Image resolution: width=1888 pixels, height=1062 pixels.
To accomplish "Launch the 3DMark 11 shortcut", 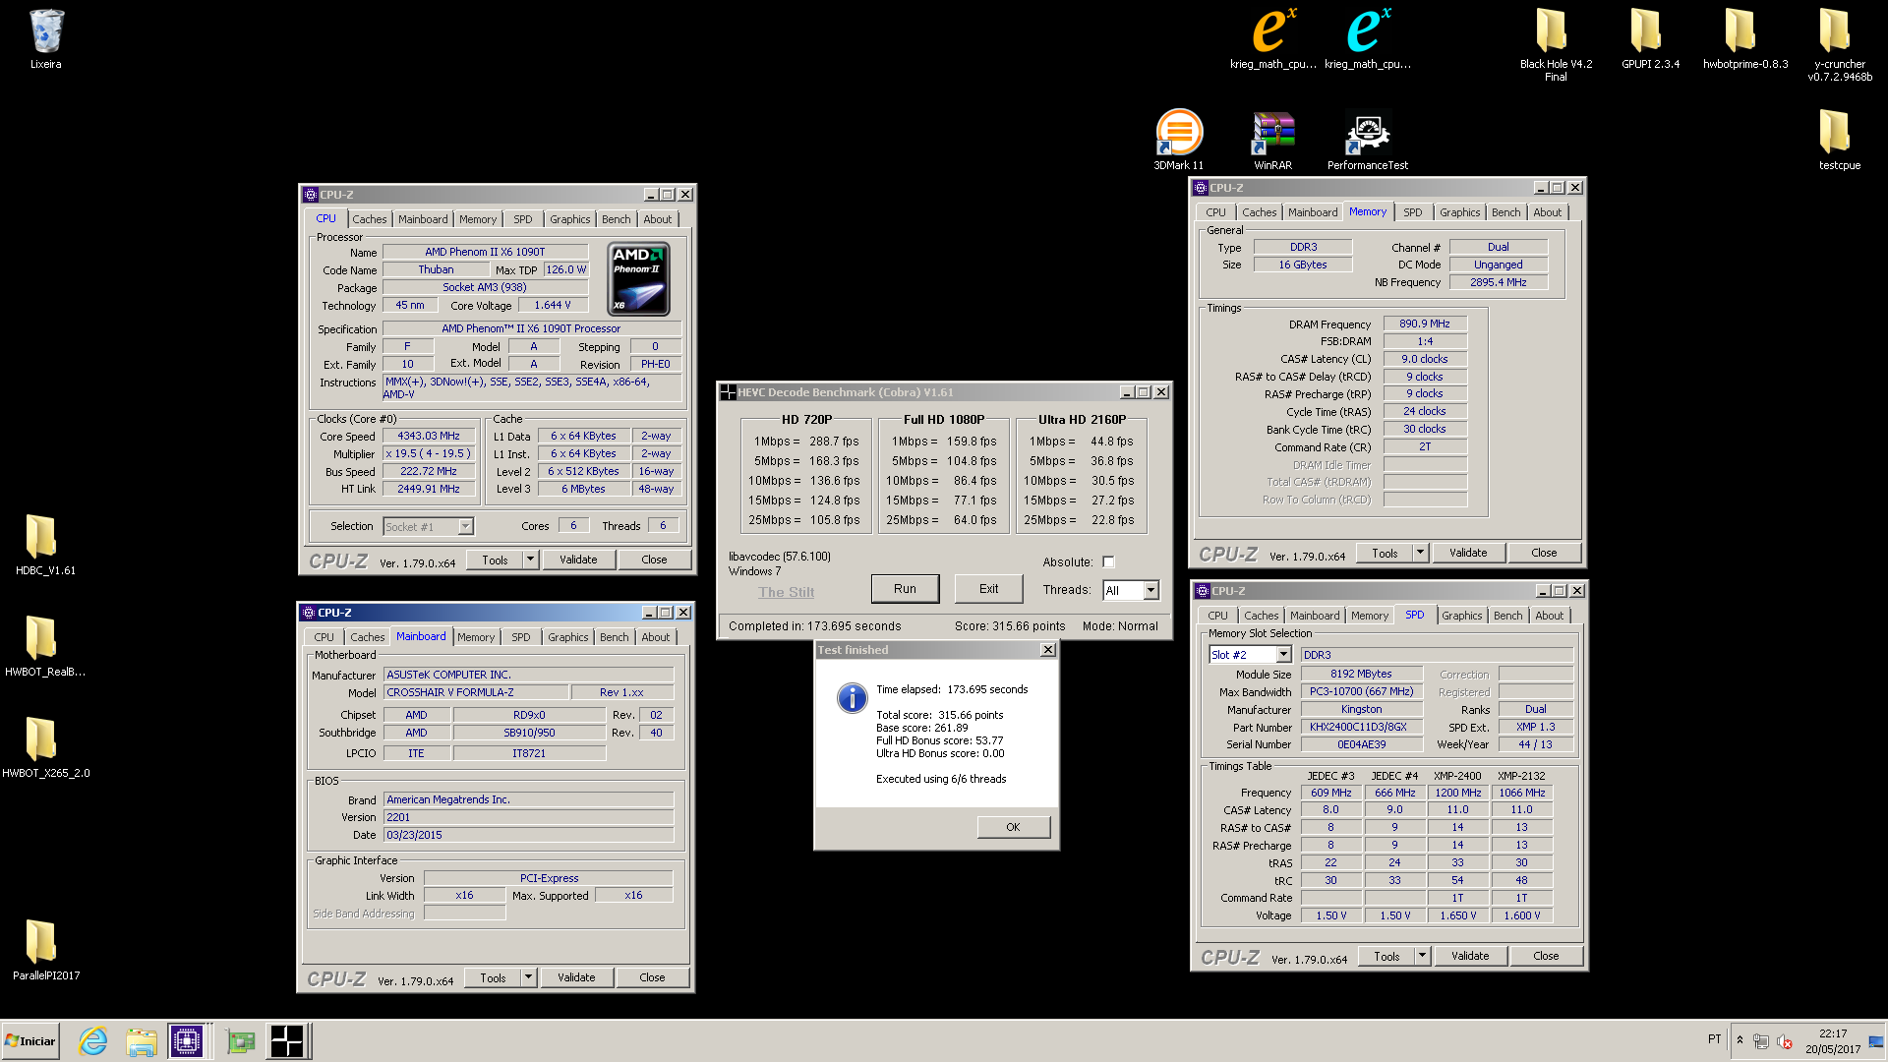I will 1178,132.
